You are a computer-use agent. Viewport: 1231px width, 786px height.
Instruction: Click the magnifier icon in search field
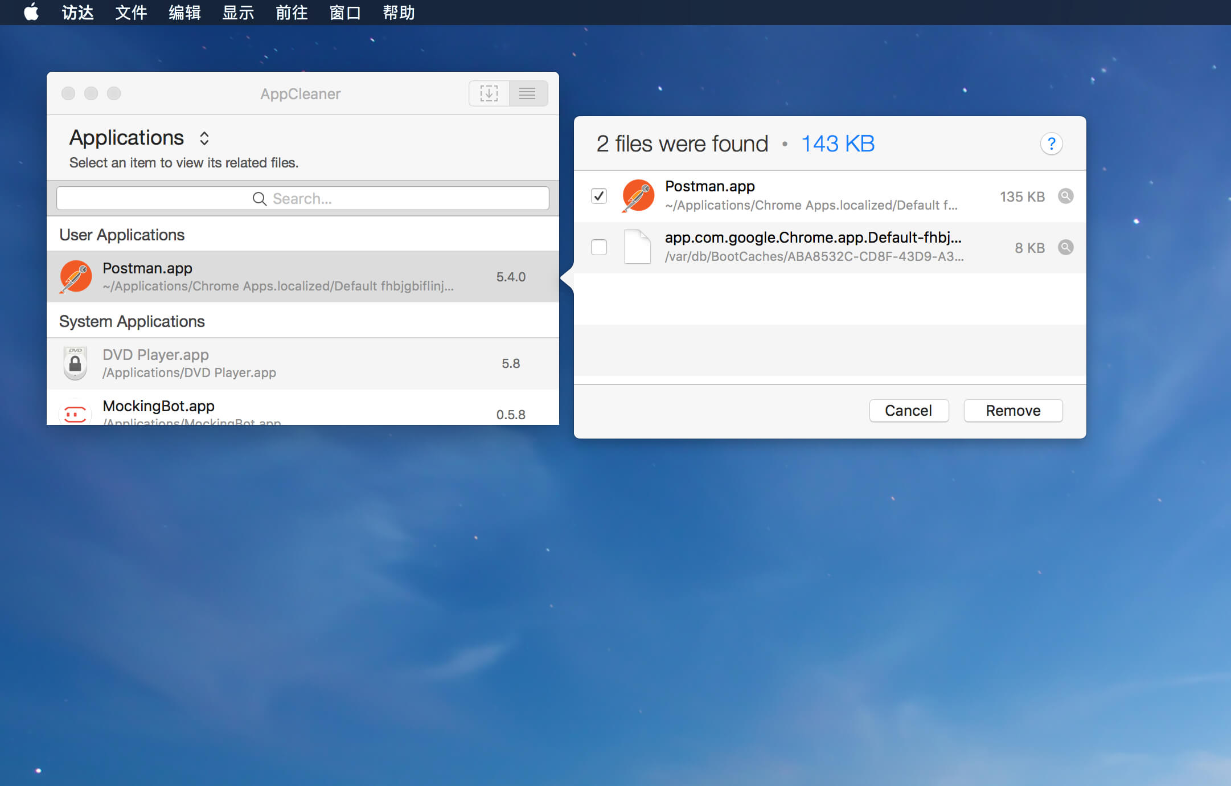260,199
